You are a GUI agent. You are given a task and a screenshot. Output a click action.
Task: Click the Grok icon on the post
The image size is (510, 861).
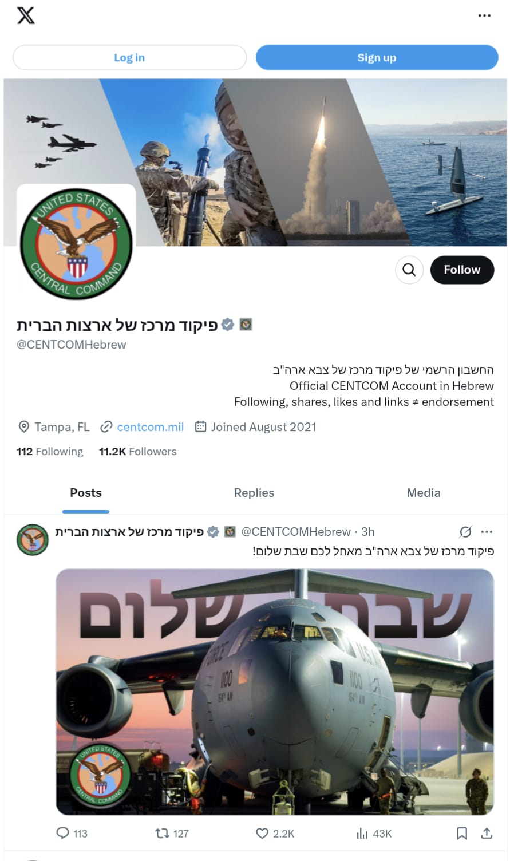click(466, 532)
